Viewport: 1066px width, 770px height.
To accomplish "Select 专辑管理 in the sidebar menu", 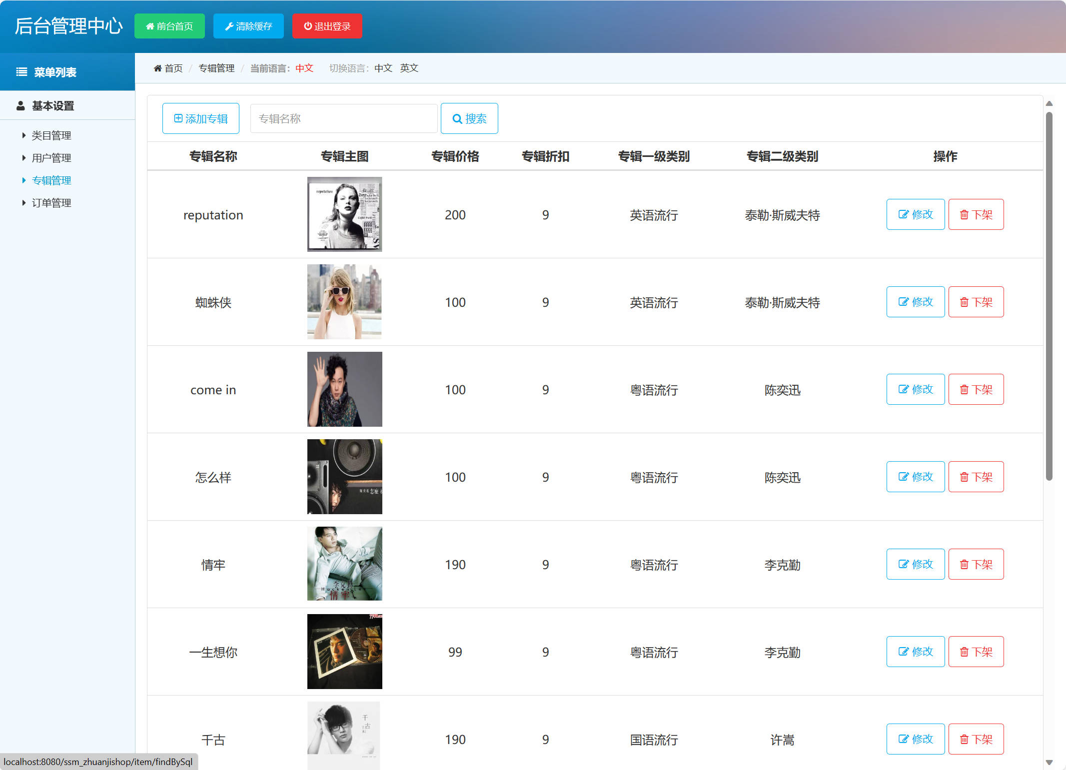I will coord(51,180).
